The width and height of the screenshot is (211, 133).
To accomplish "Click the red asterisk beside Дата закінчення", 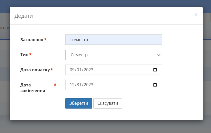I will (x=55, y=85).
